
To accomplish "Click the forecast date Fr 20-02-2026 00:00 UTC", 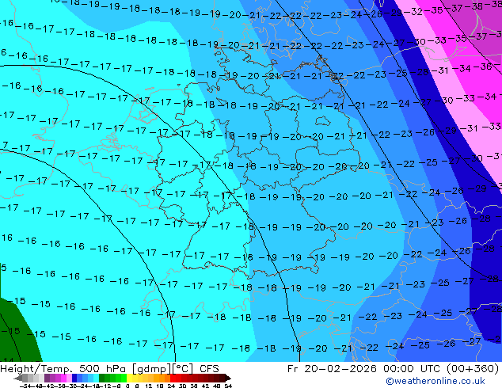I will (x=365, y=368).
